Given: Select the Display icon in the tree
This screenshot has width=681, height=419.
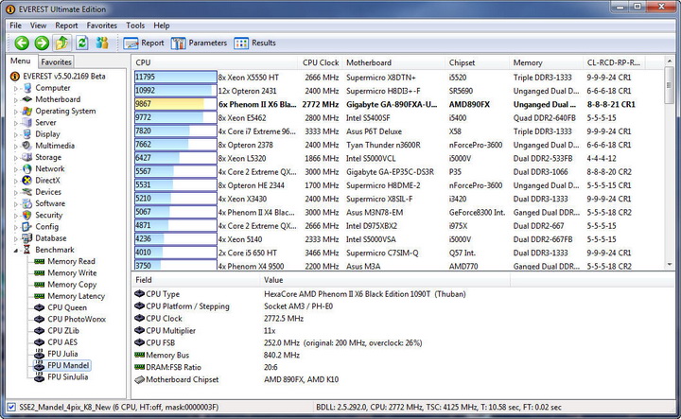Looking at the screenshot, I should coord(27,133).
